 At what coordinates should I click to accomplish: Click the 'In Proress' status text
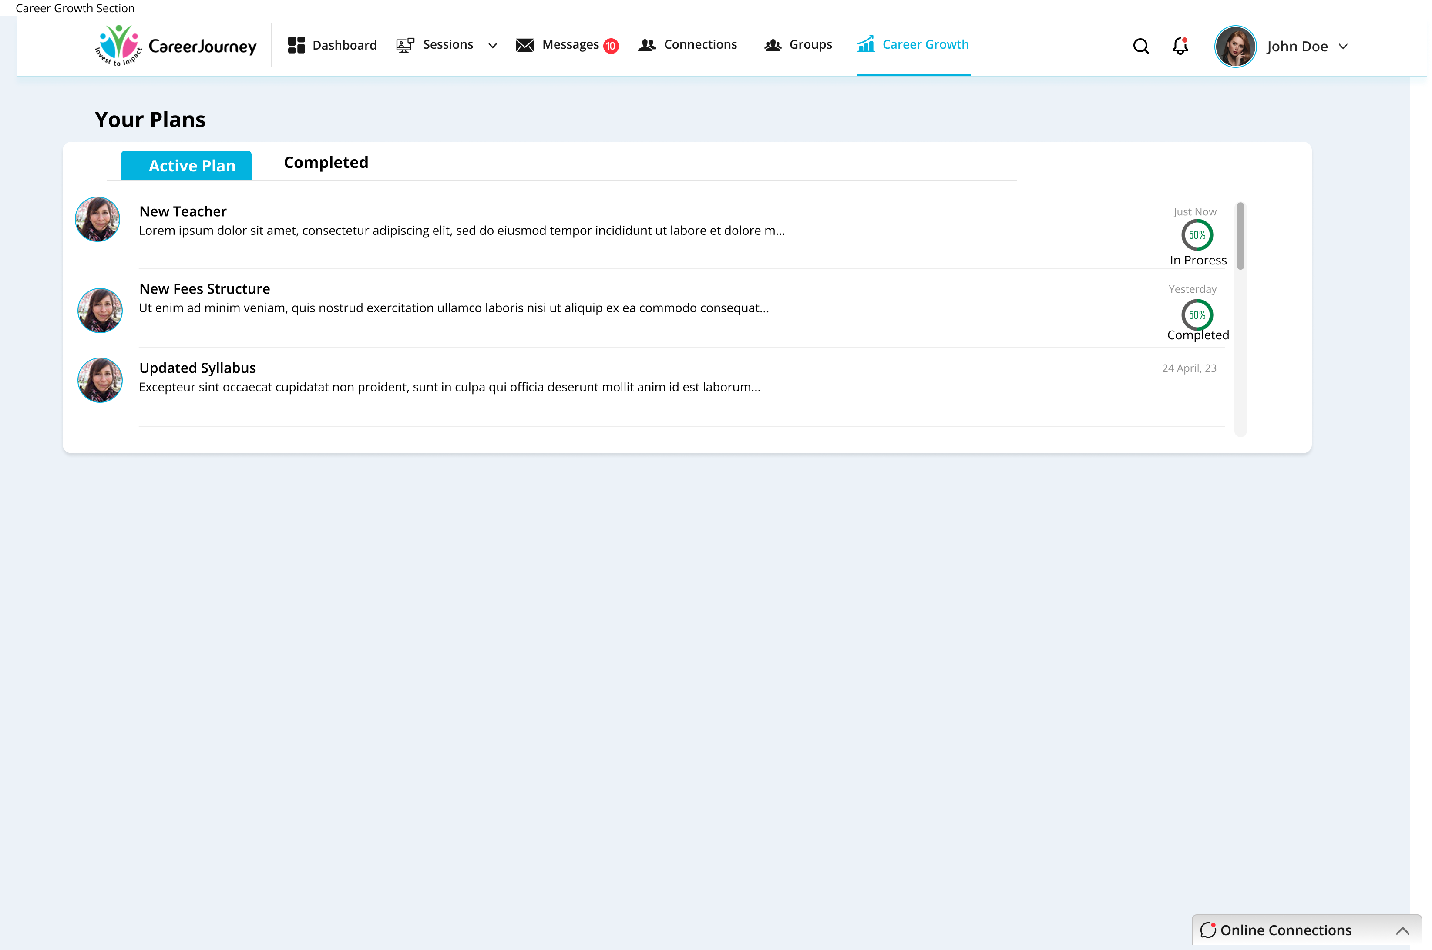(1198, 260)
